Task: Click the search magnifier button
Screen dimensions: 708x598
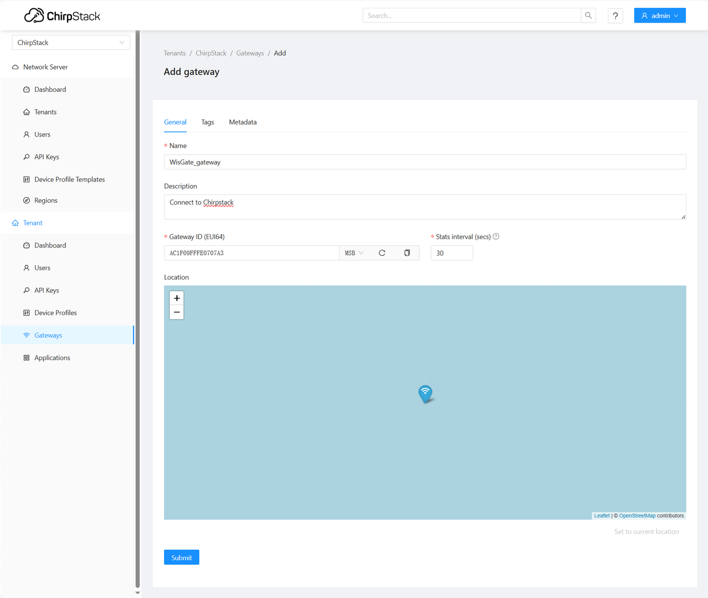Action: tap(588, 16)
